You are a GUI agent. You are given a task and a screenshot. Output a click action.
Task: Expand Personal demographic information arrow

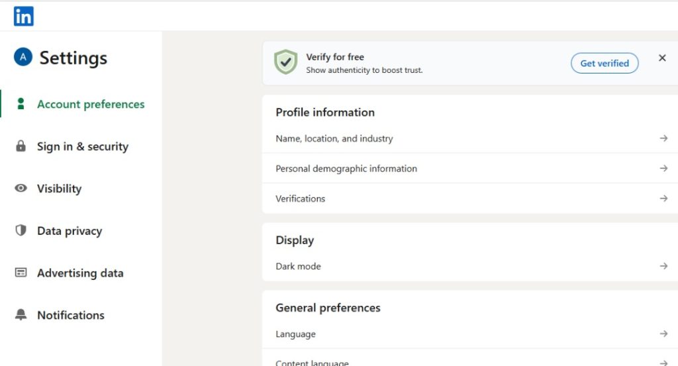(663, 169)
